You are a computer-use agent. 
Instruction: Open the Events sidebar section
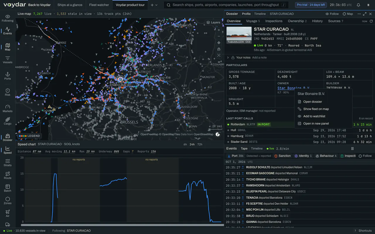pyautogui.click(x=8, y=31)
